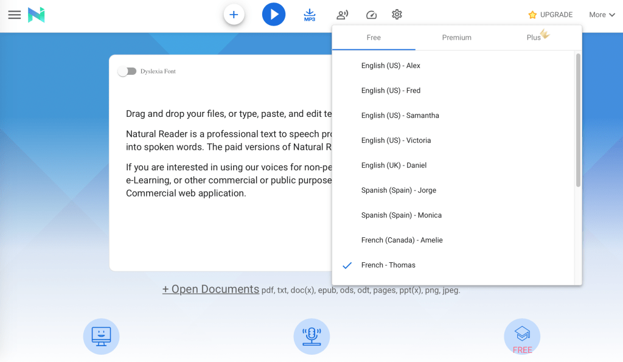This screenshot has height=362, width=623.
Task: Expand the More dropdown
Action: click(x=601, y=15)
